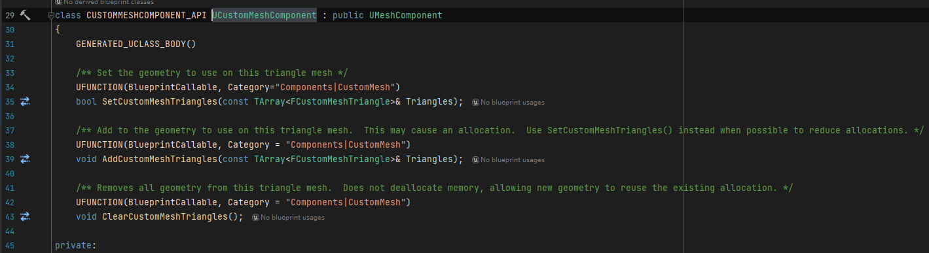The width and height of the screenshot is (929, 253).
Task: Click line number 33 in the gutter
Action: [x=10, y=73]
